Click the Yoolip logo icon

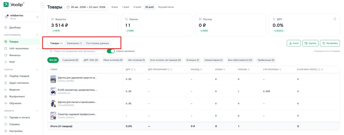(x=6, y=5)
